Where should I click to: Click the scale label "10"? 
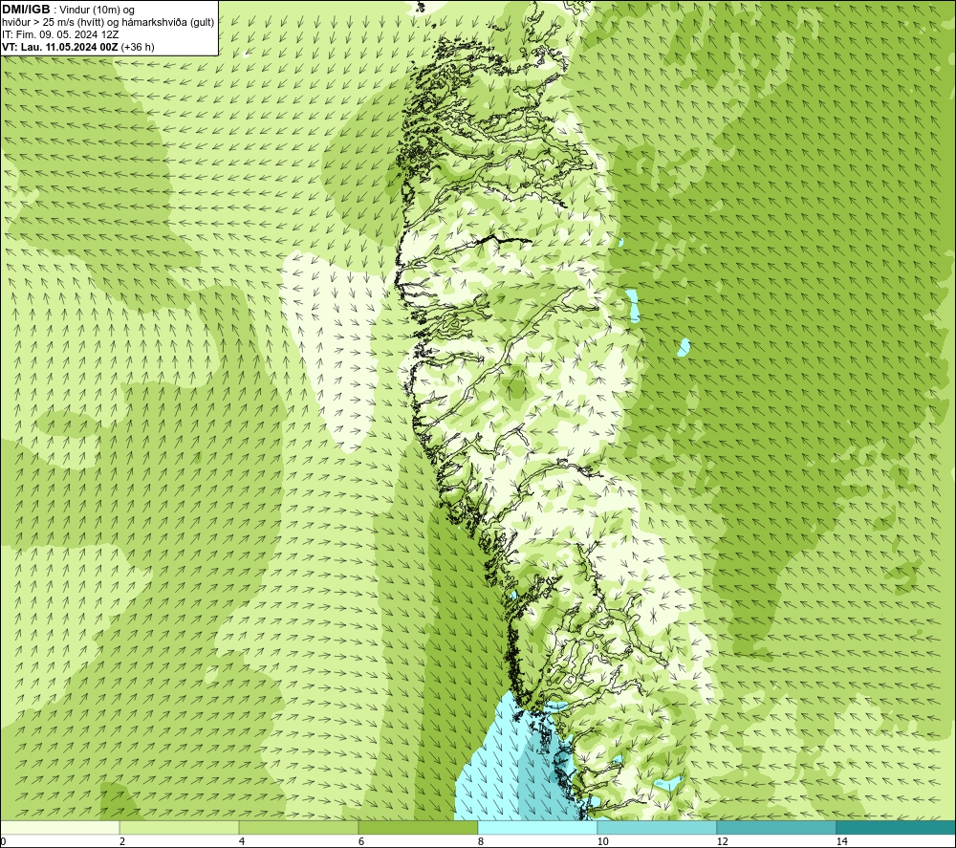pyautogui.click(x=602, y=841)
